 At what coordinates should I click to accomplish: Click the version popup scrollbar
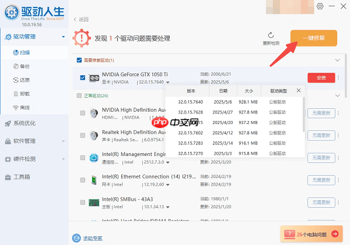click(303, 114)
